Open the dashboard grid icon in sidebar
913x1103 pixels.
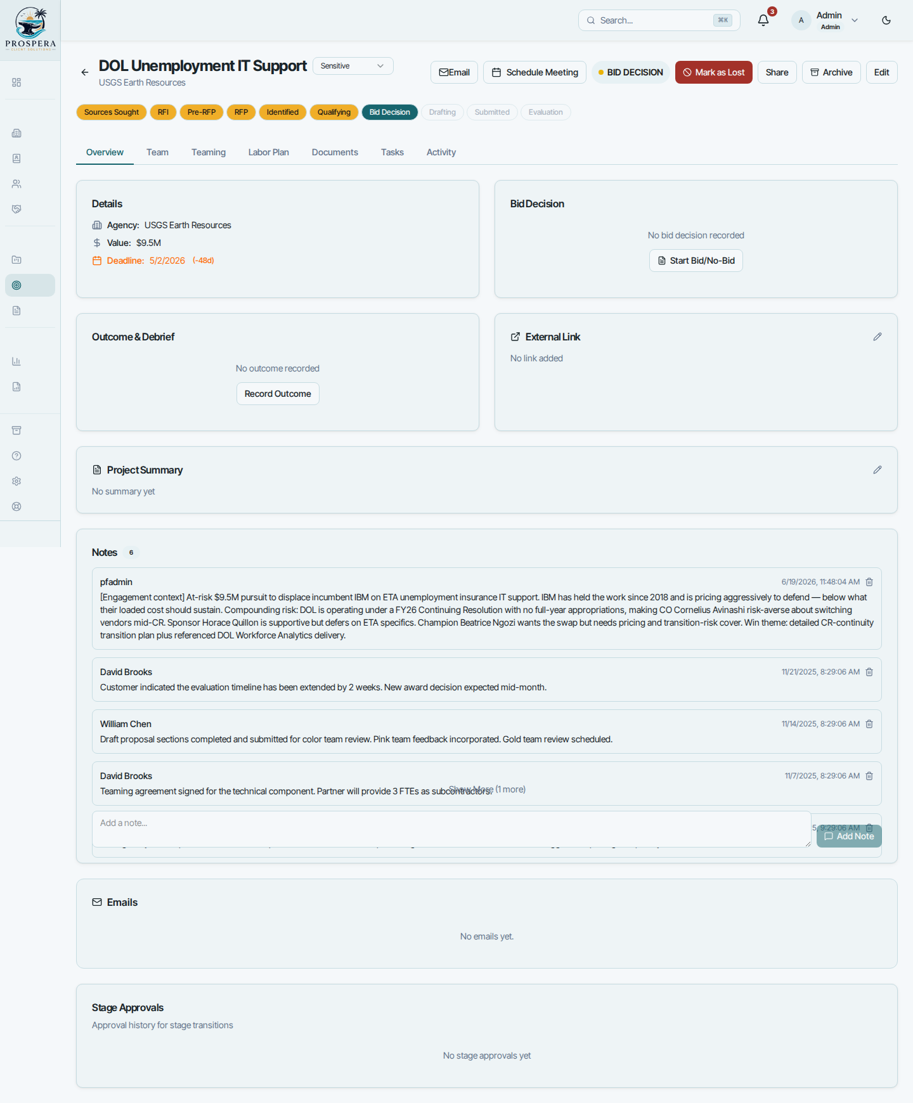pos(16,82)
